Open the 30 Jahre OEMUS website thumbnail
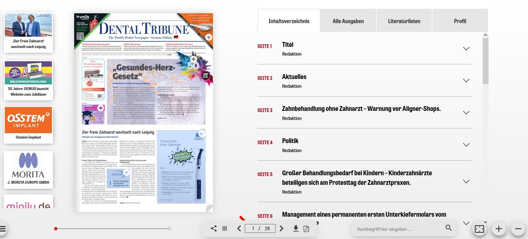The width and height of the screenshot is (528, 239). [x=28, y=80]
